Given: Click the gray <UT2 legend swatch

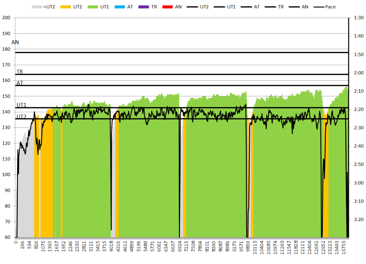Looking at the screenshot, I should [x=37, y=6].
